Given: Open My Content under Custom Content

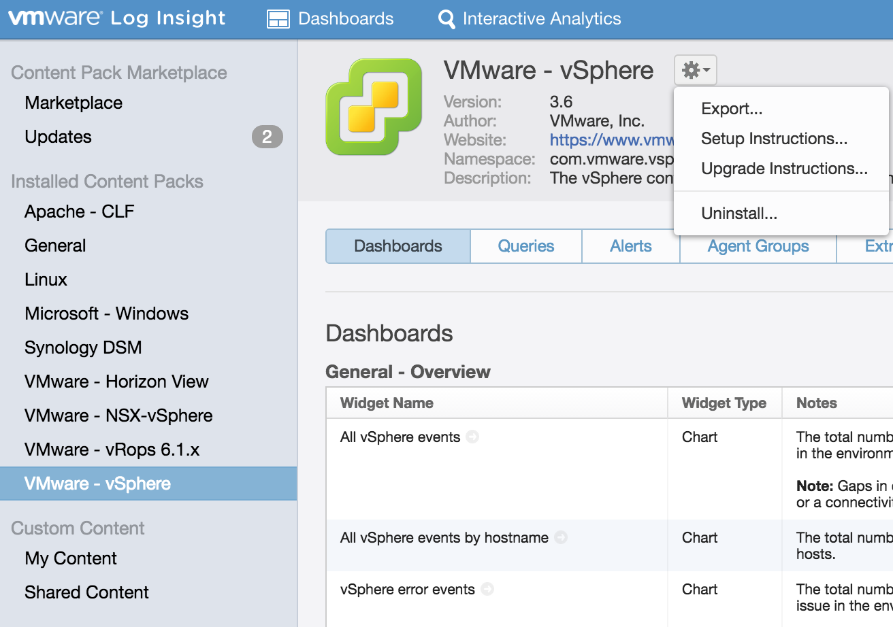Looking at the screenshot, I should pos(71,558).
